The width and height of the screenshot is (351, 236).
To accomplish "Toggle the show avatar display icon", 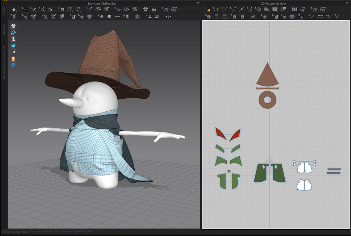I will [13, 39].
